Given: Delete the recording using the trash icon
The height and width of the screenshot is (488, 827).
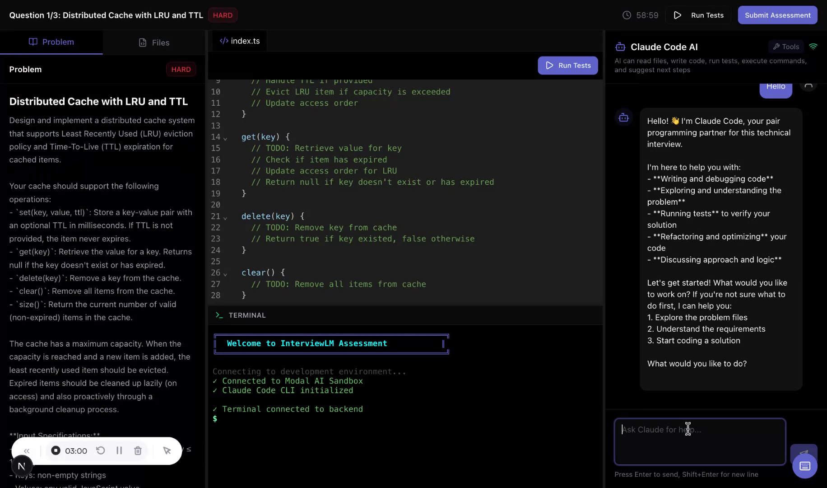Looking at the screenshot, I should click(x=138, y=450).
